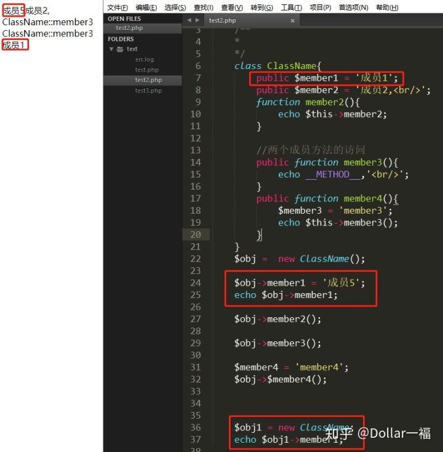
Task: Click 'echo $this->member2;' on line 10
Action: pyautogui.click(x=332, y=115)
